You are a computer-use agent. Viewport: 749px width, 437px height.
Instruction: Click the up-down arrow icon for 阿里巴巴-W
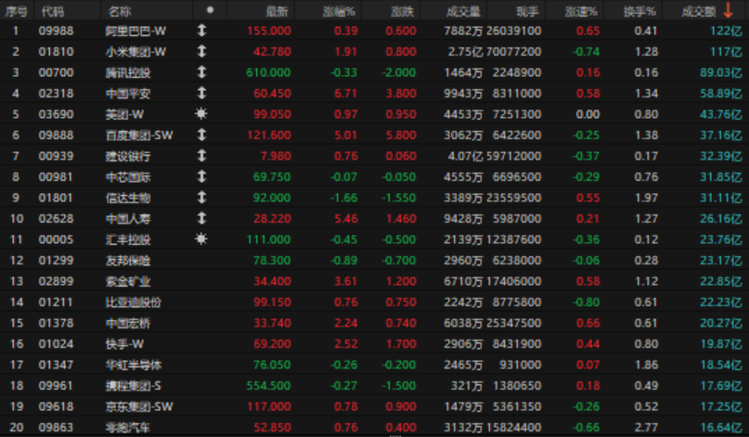(x=201, y=31)
